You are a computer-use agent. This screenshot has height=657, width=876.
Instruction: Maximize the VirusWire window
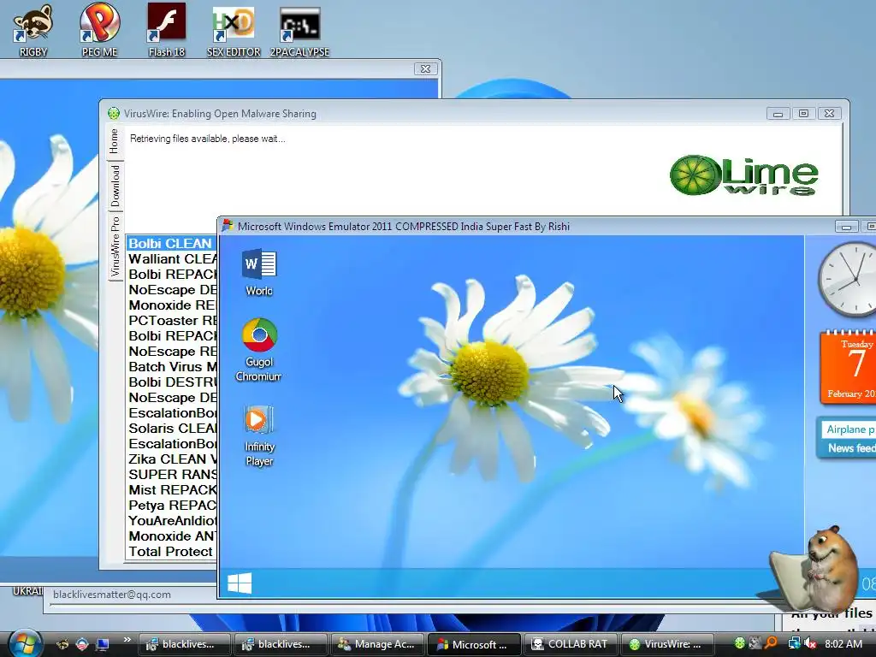pos(803,114)
